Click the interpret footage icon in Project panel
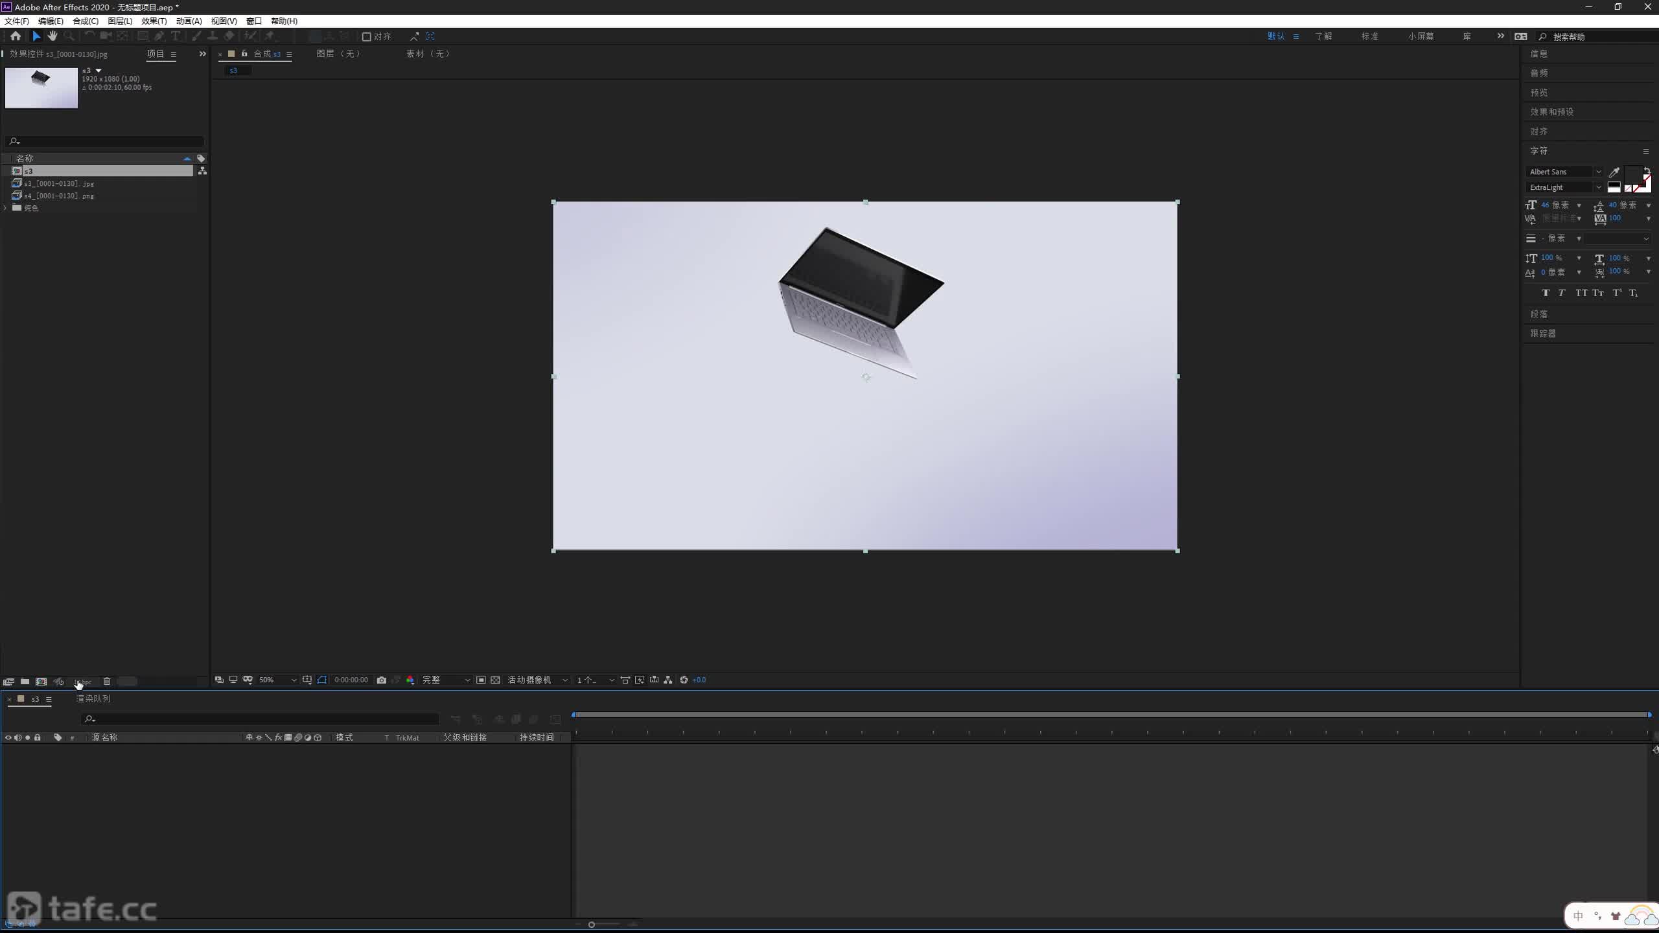 (x=8, y=682)
